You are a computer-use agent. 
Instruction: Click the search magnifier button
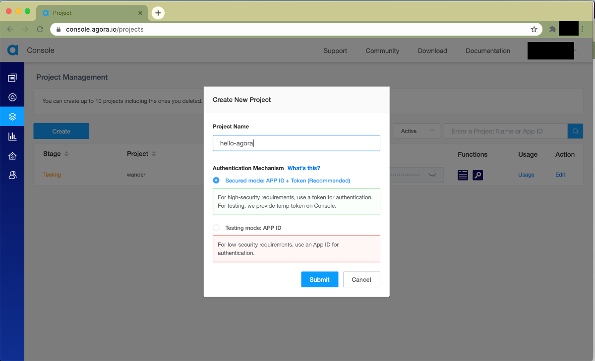(575, 131)
